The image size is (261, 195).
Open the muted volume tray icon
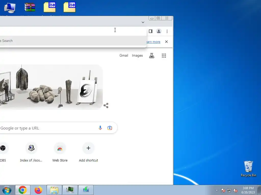pos(235,190)
